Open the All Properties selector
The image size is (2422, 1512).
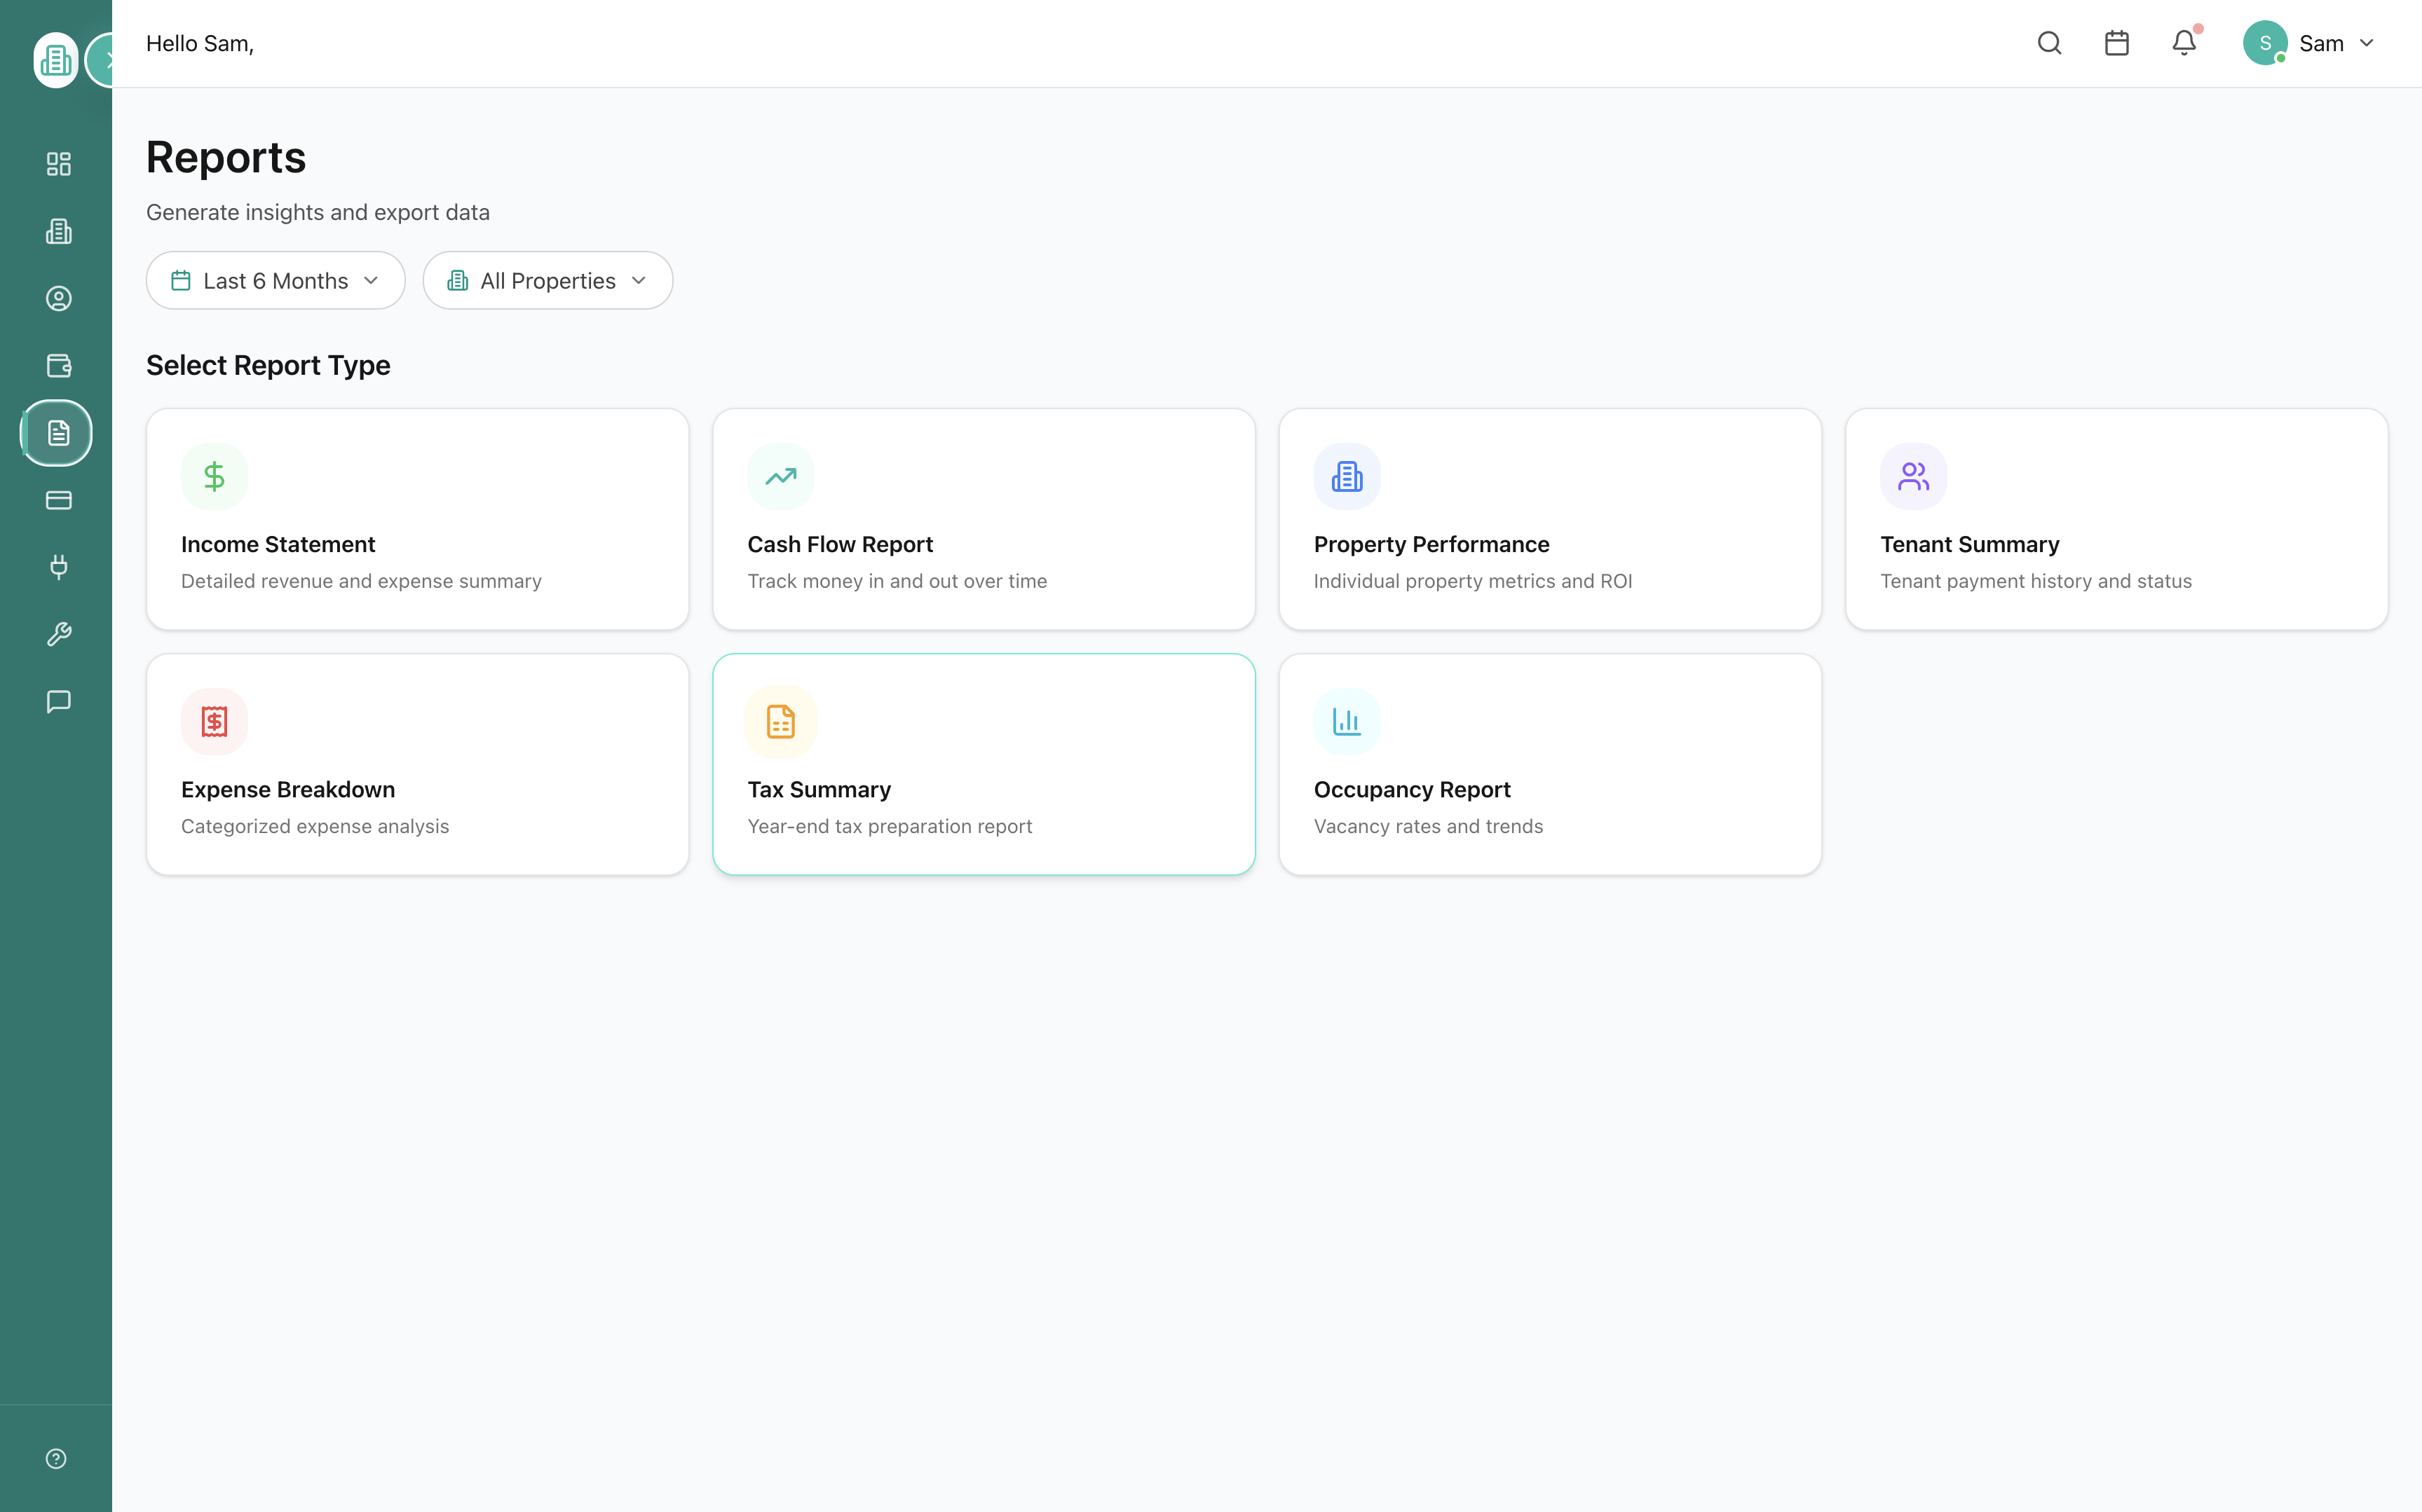[x=547, y=280]
